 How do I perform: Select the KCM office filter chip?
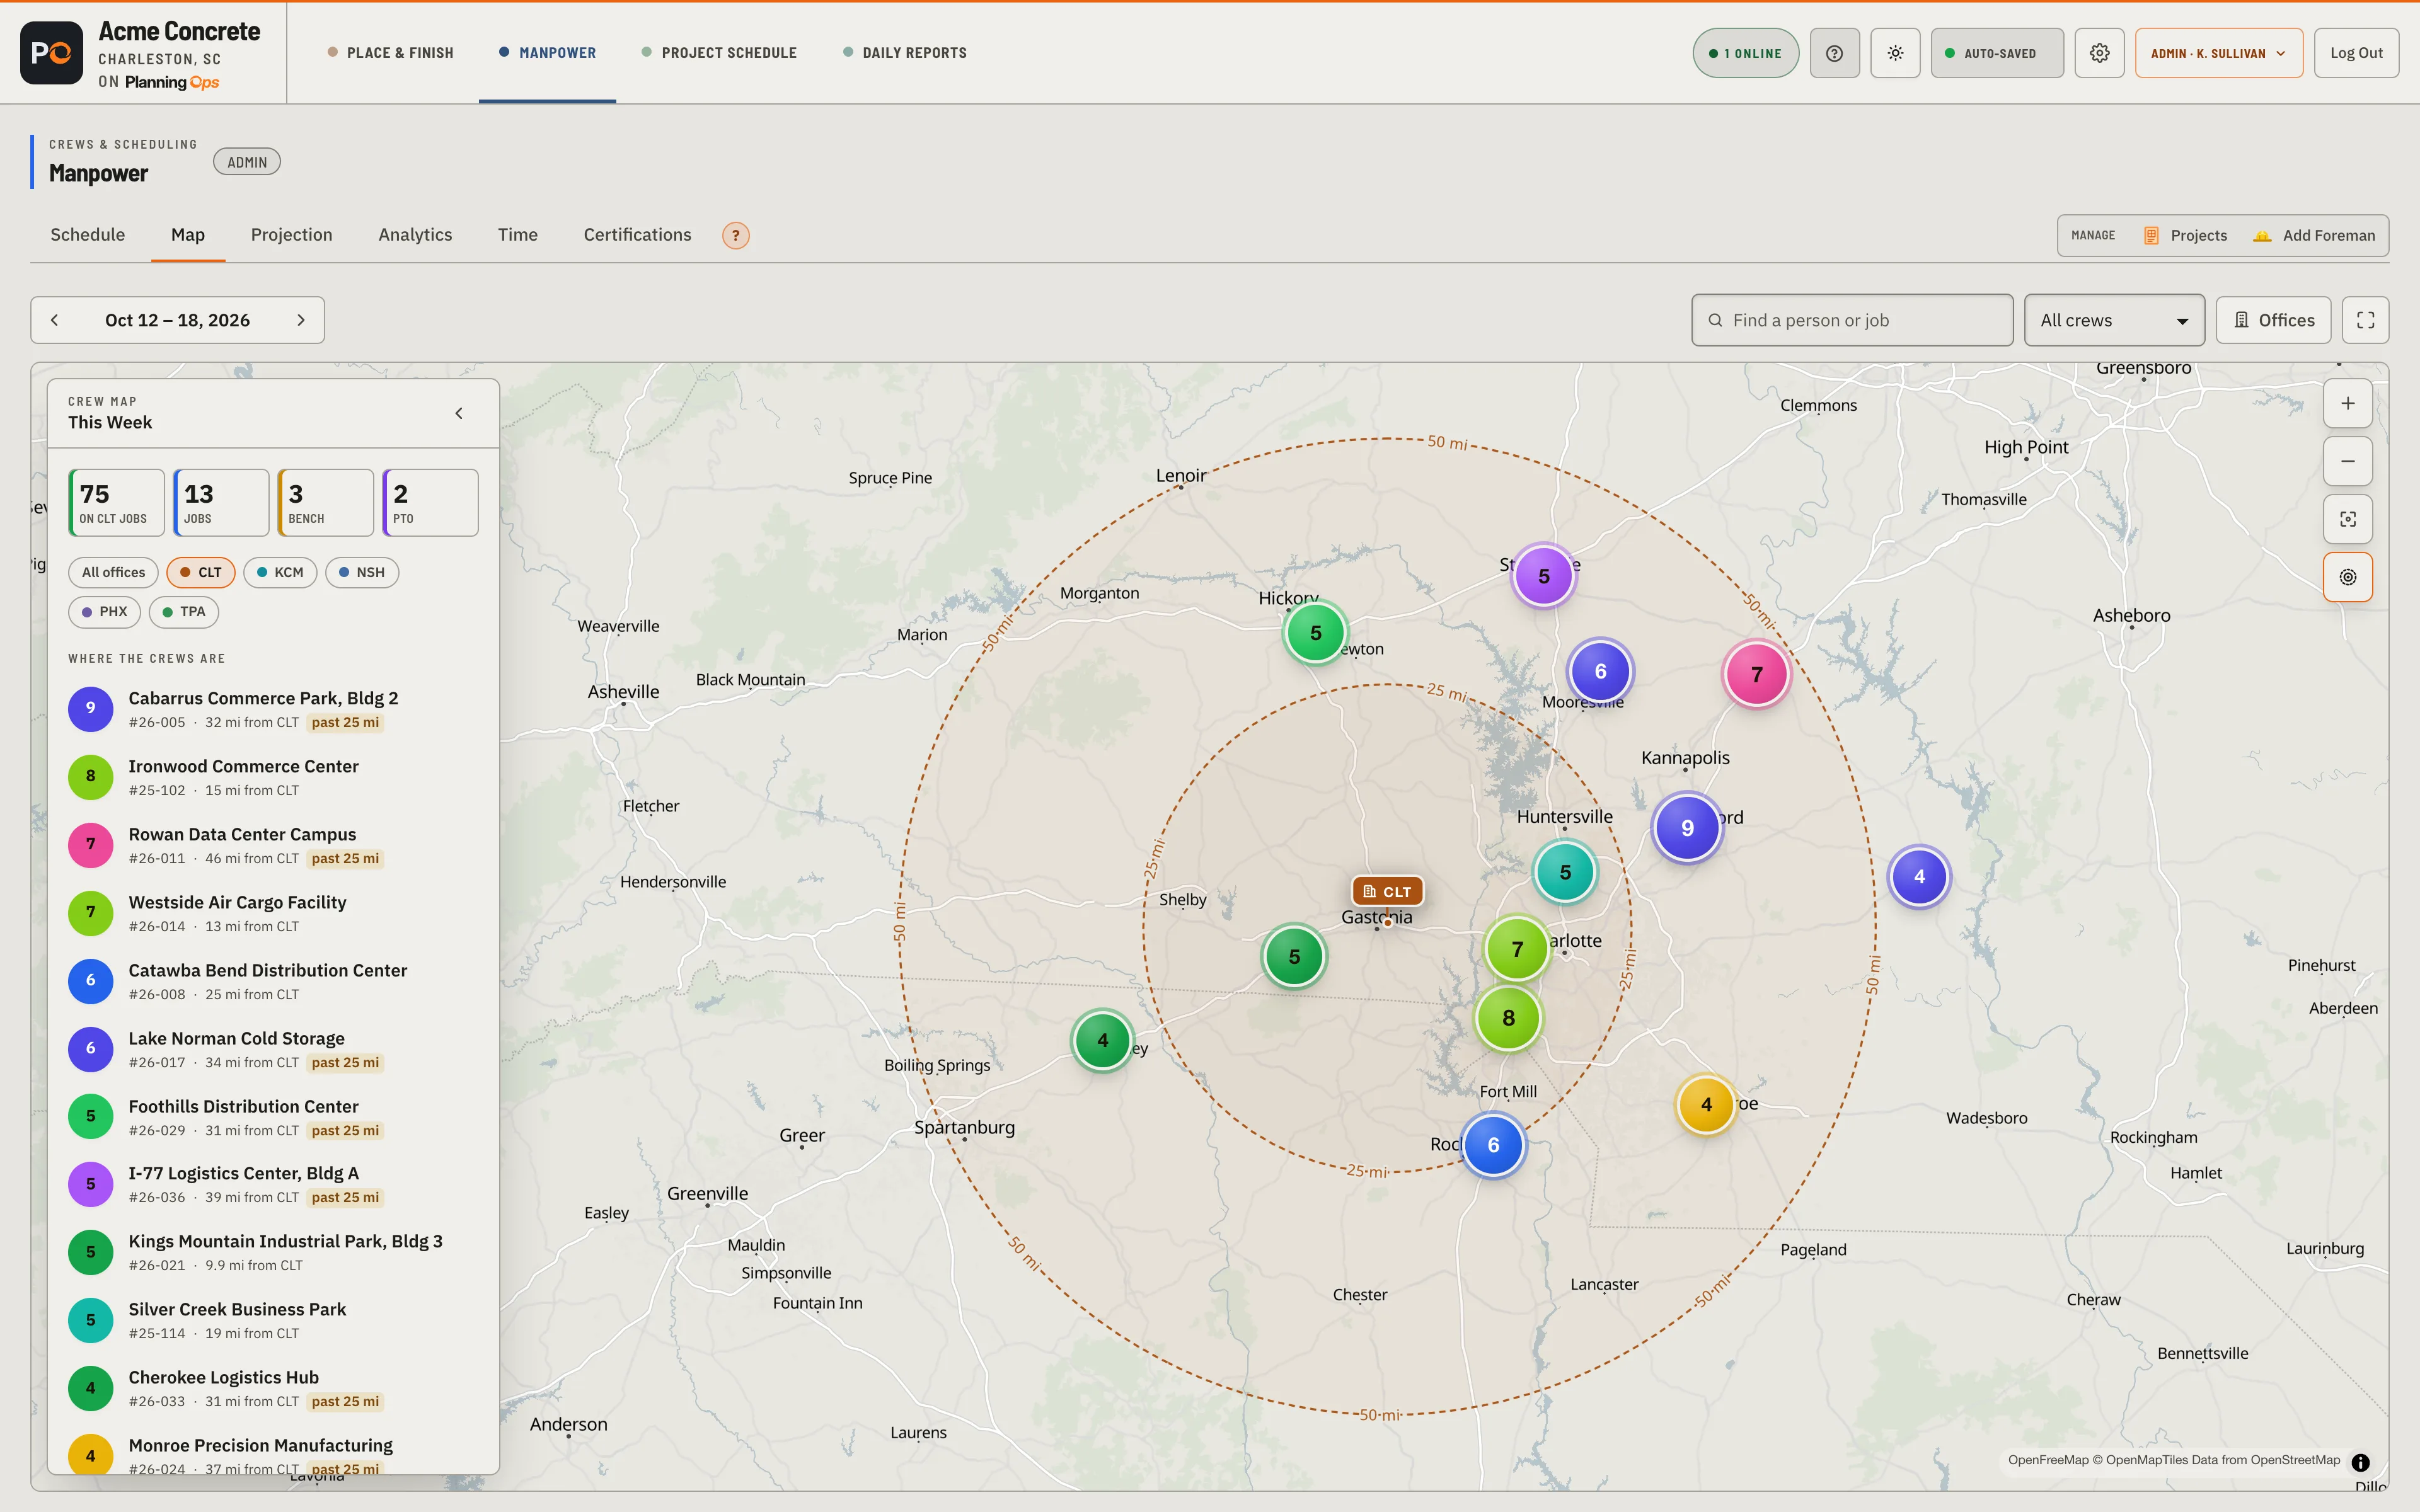coord(280,572)
